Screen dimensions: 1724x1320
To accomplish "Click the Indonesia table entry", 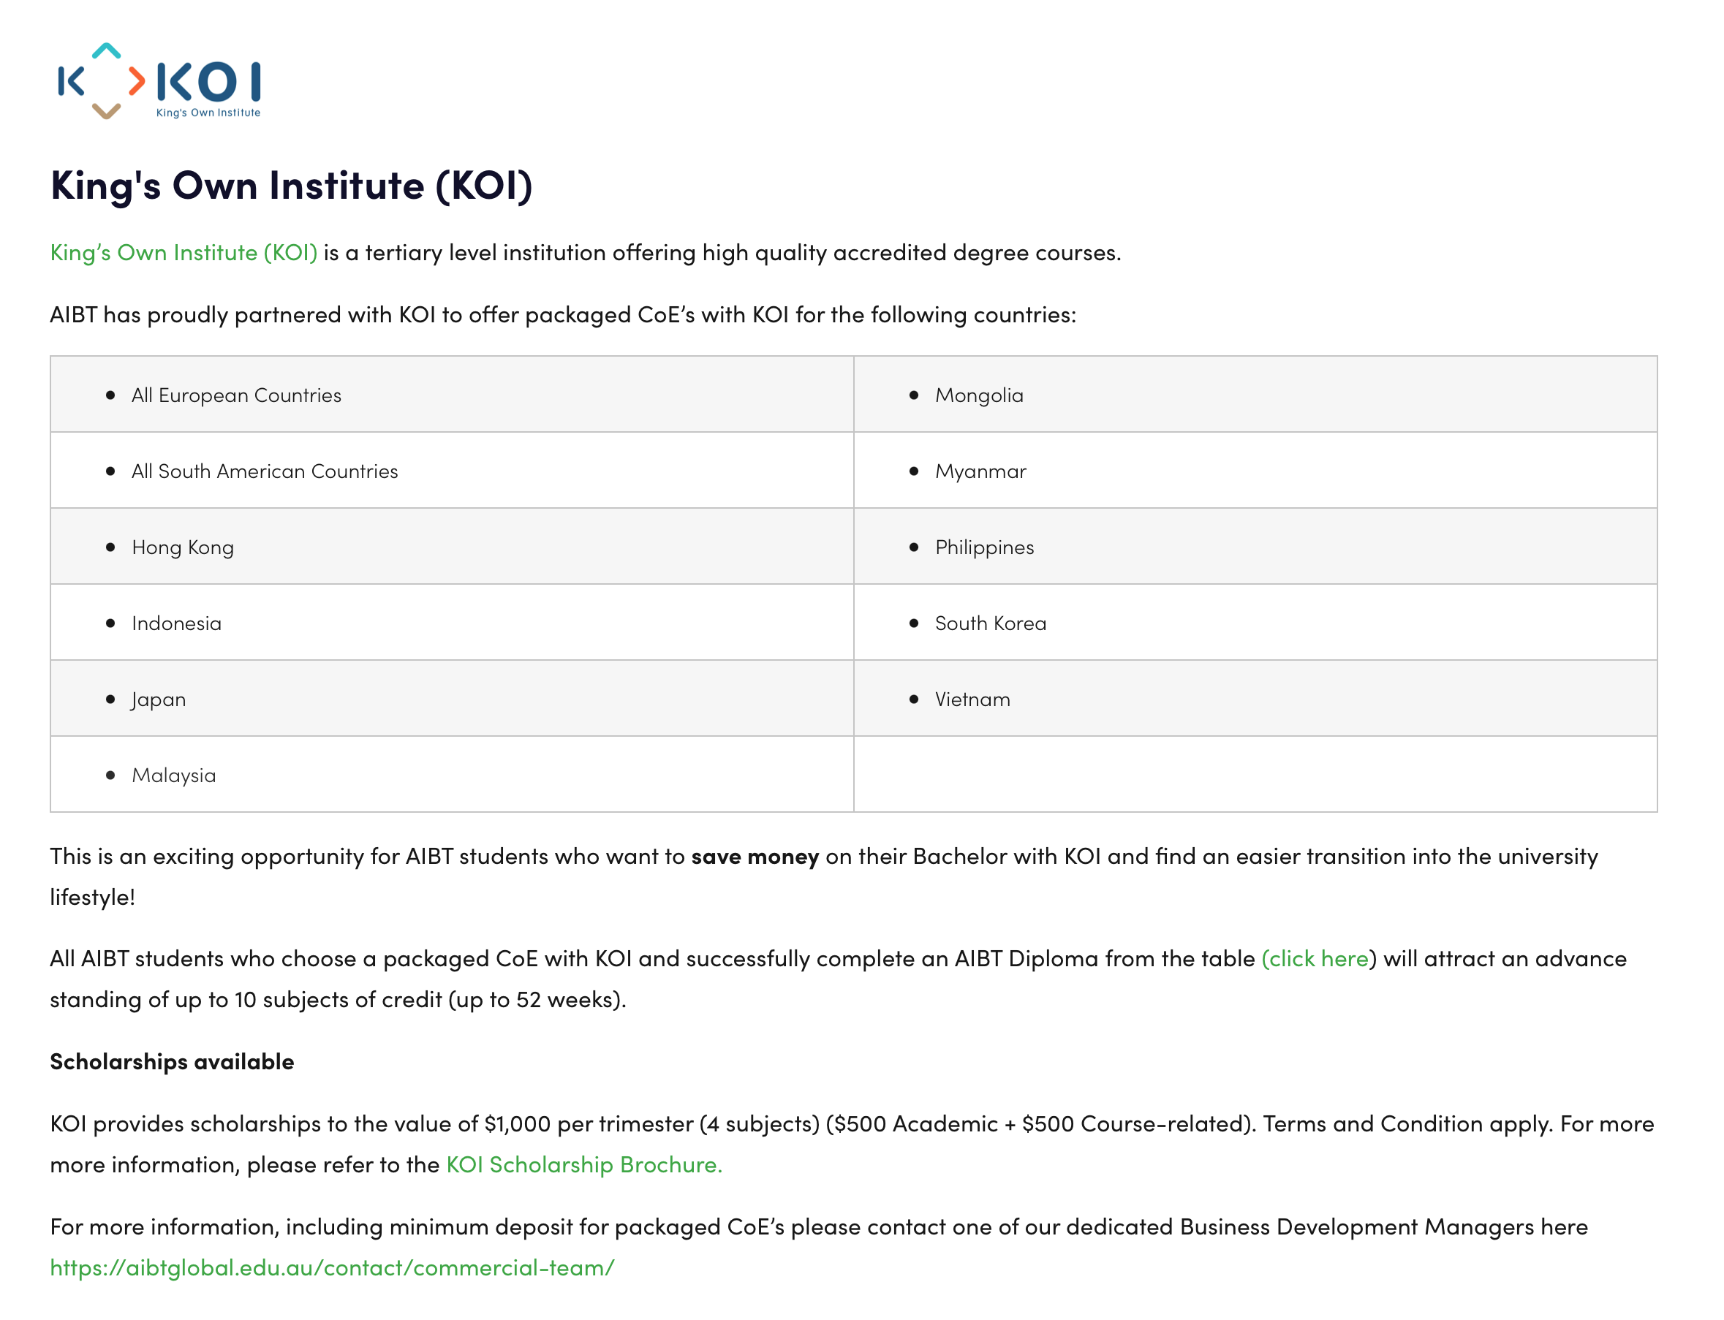I will coord(177,623).
